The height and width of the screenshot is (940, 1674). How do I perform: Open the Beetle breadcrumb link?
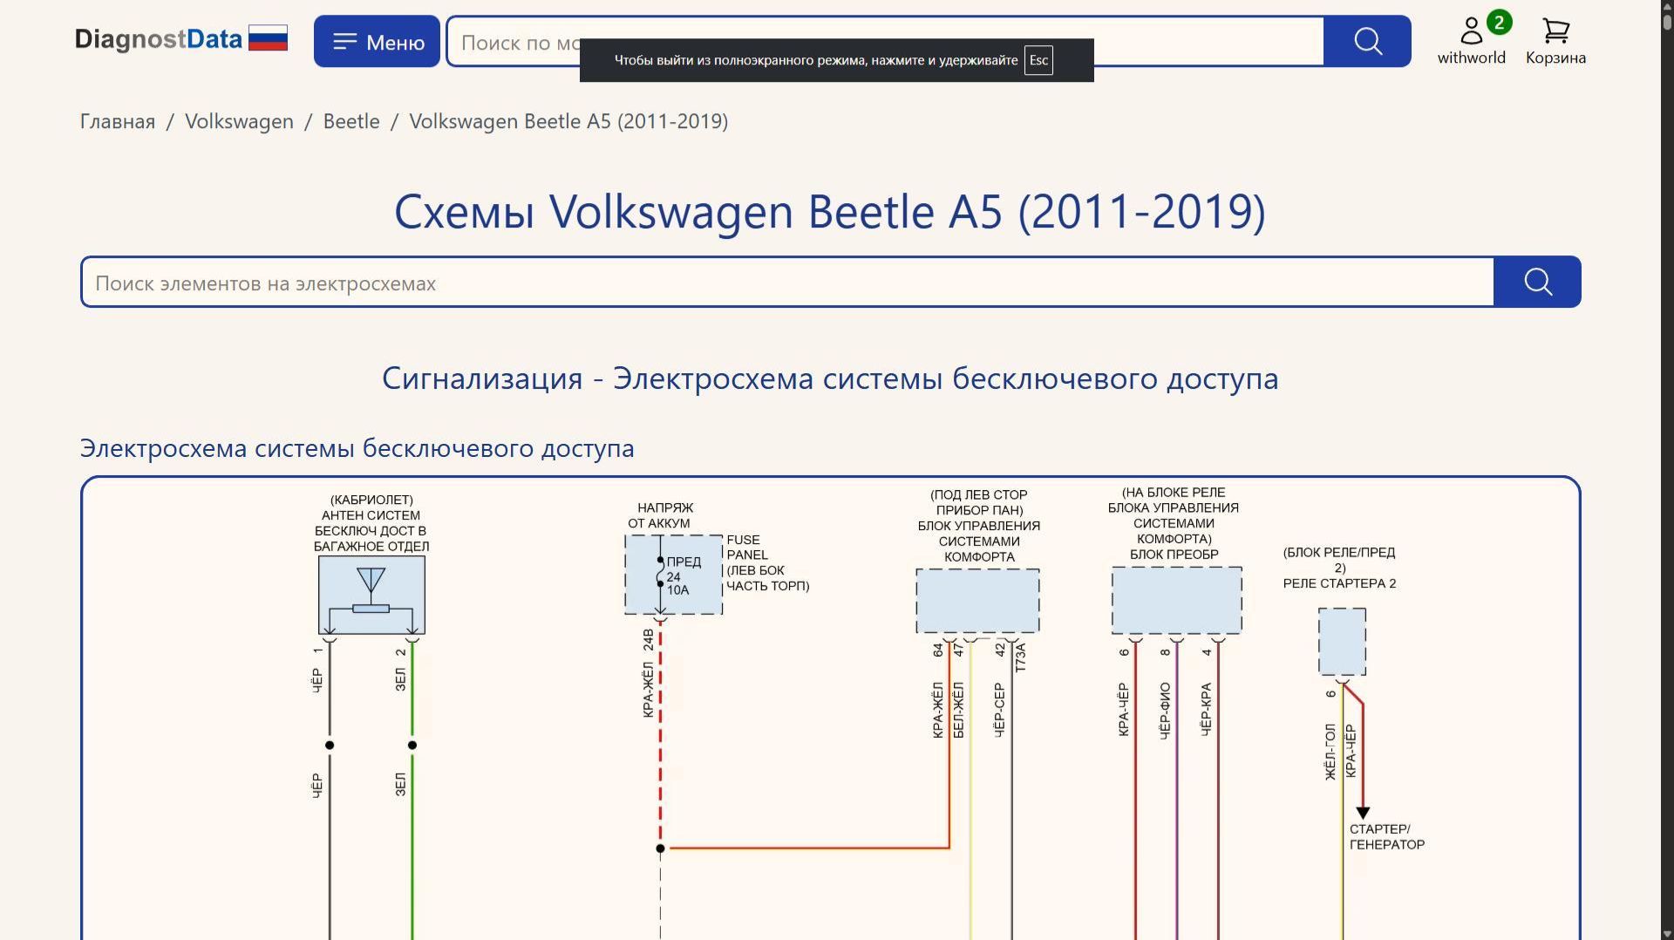350,121
